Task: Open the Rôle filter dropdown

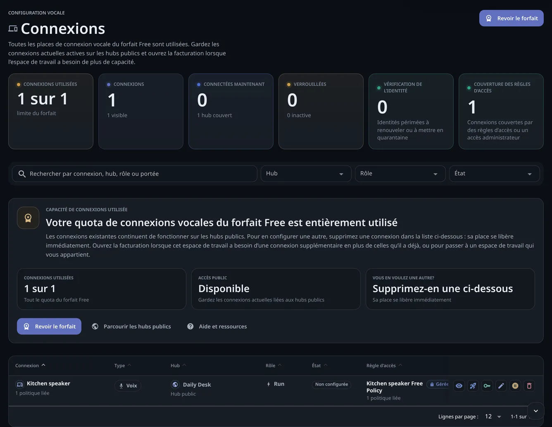Action: 400,174
